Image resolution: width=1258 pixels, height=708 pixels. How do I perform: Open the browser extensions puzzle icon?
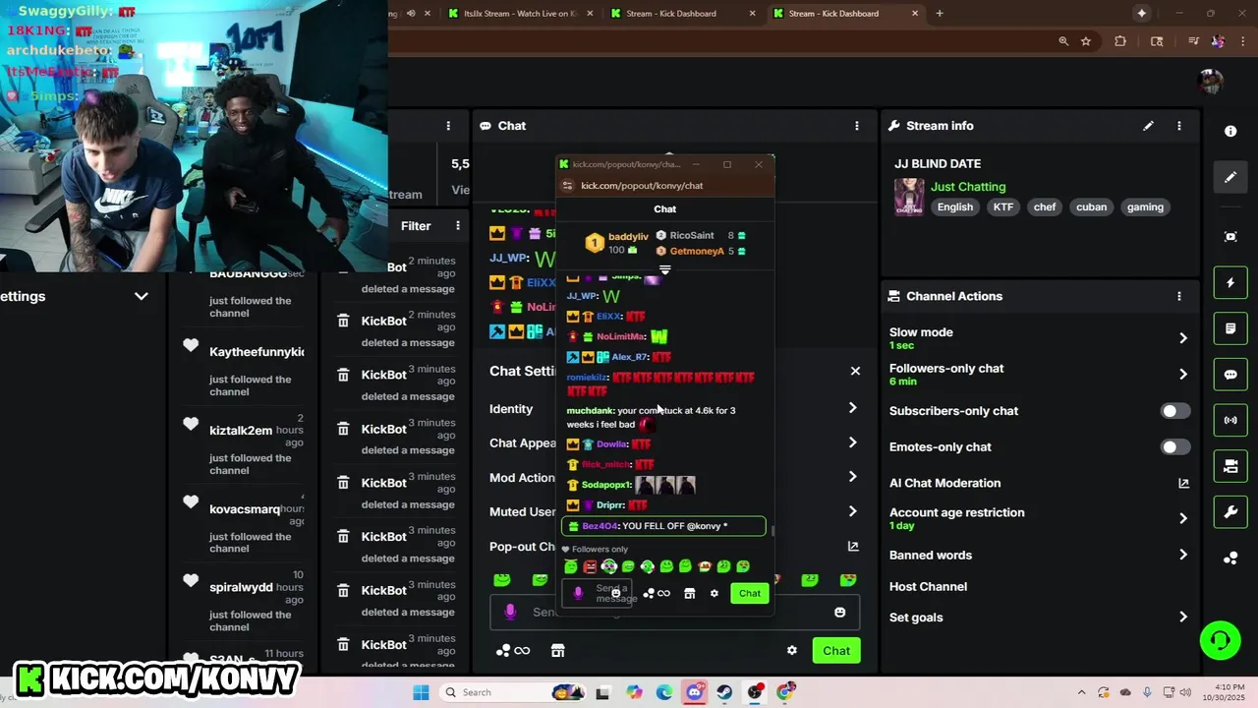pos(1120,41)
